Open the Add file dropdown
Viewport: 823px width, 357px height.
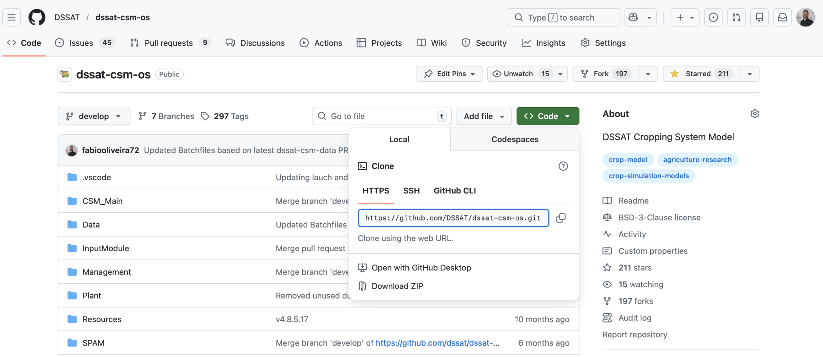484,116
